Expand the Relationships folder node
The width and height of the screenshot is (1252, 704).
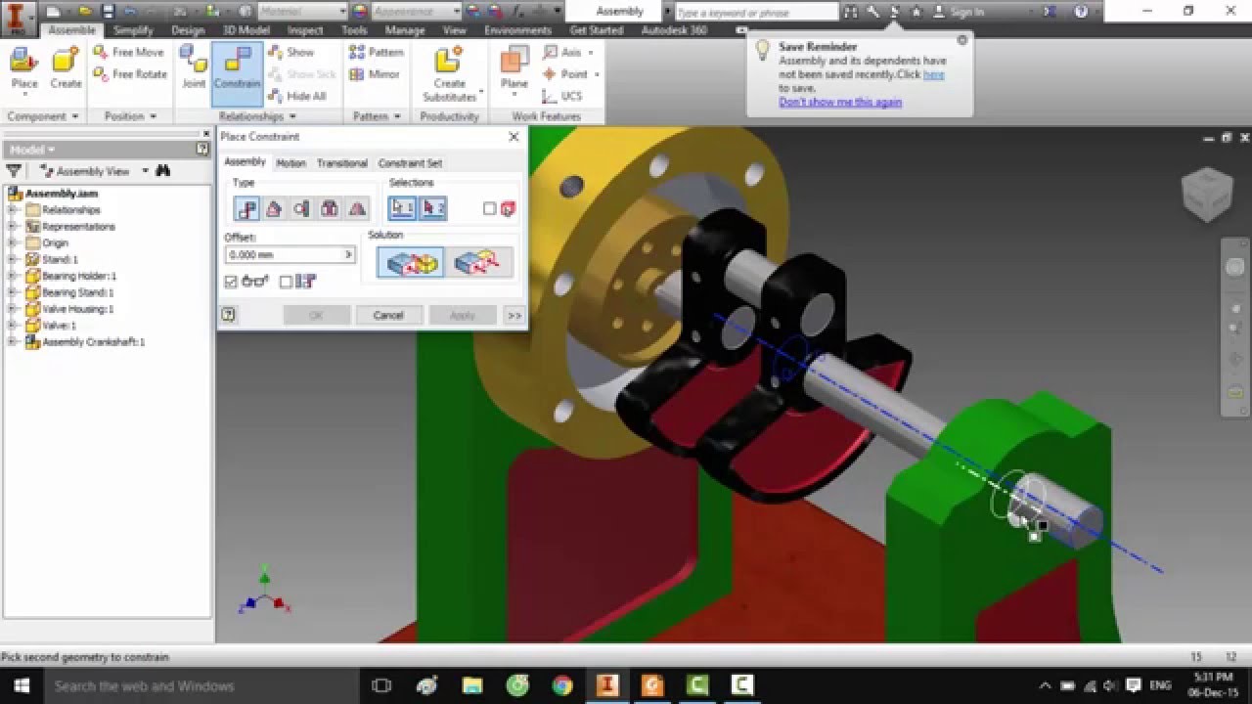(12, 210)
